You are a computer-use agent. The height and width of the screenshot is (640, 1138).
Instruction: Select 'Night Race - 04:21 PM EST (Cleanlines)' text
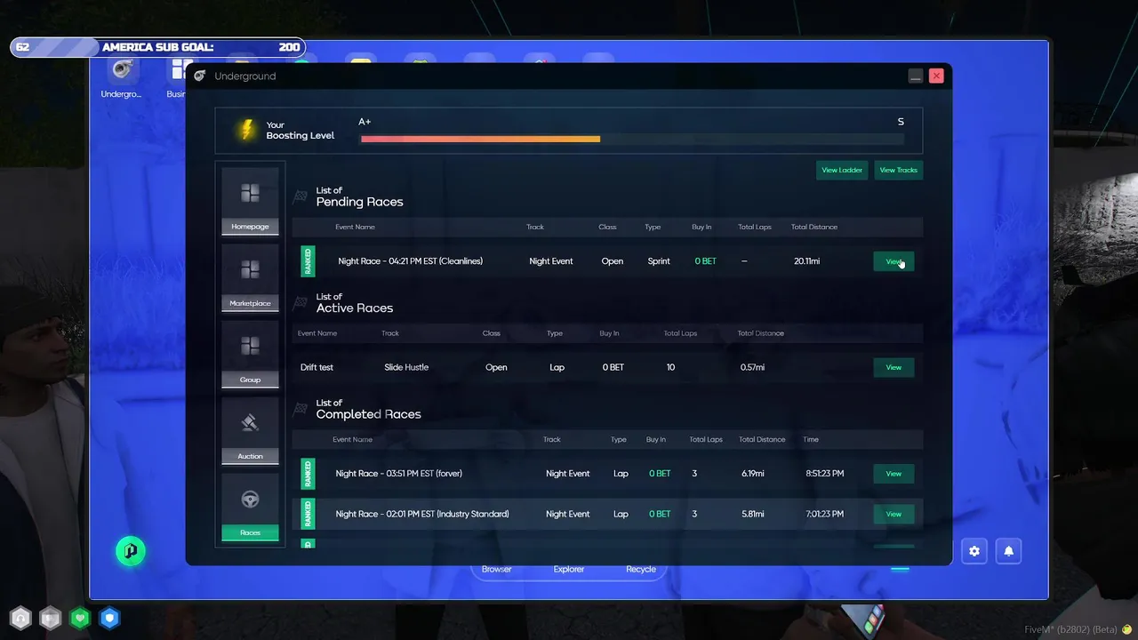pos(411,261)
